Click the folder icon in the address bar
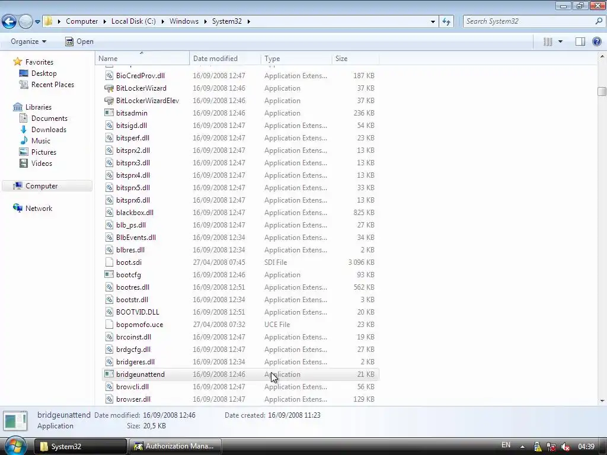This screenshot has width=607, height=455. tap(48, 21)
